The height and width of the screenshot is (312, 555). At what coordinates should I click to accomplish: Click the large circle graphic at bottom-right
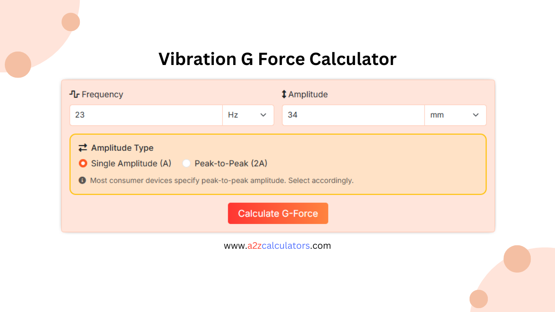(x=517, y=259)
